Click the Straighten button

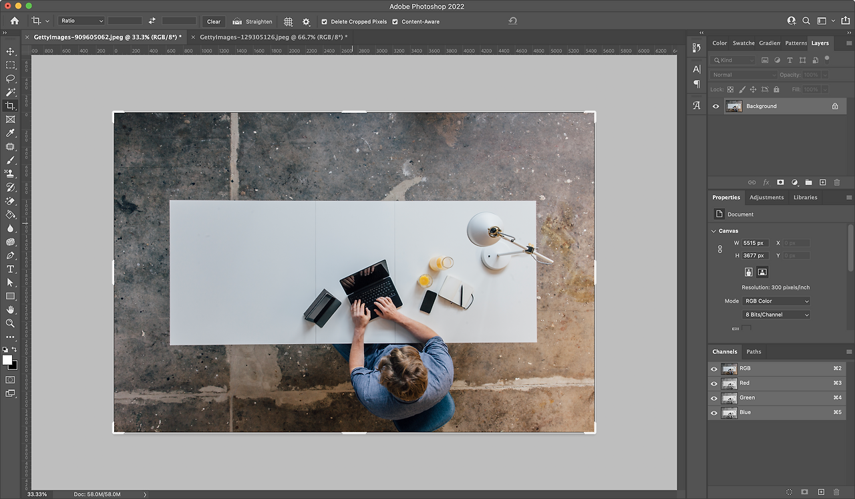pos(252,21)
